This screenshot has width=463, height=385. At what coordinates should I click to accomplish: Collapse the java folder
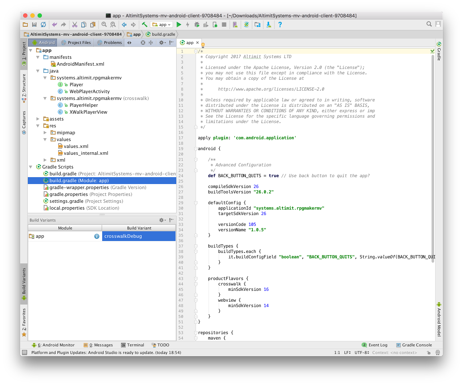point(38,71)
